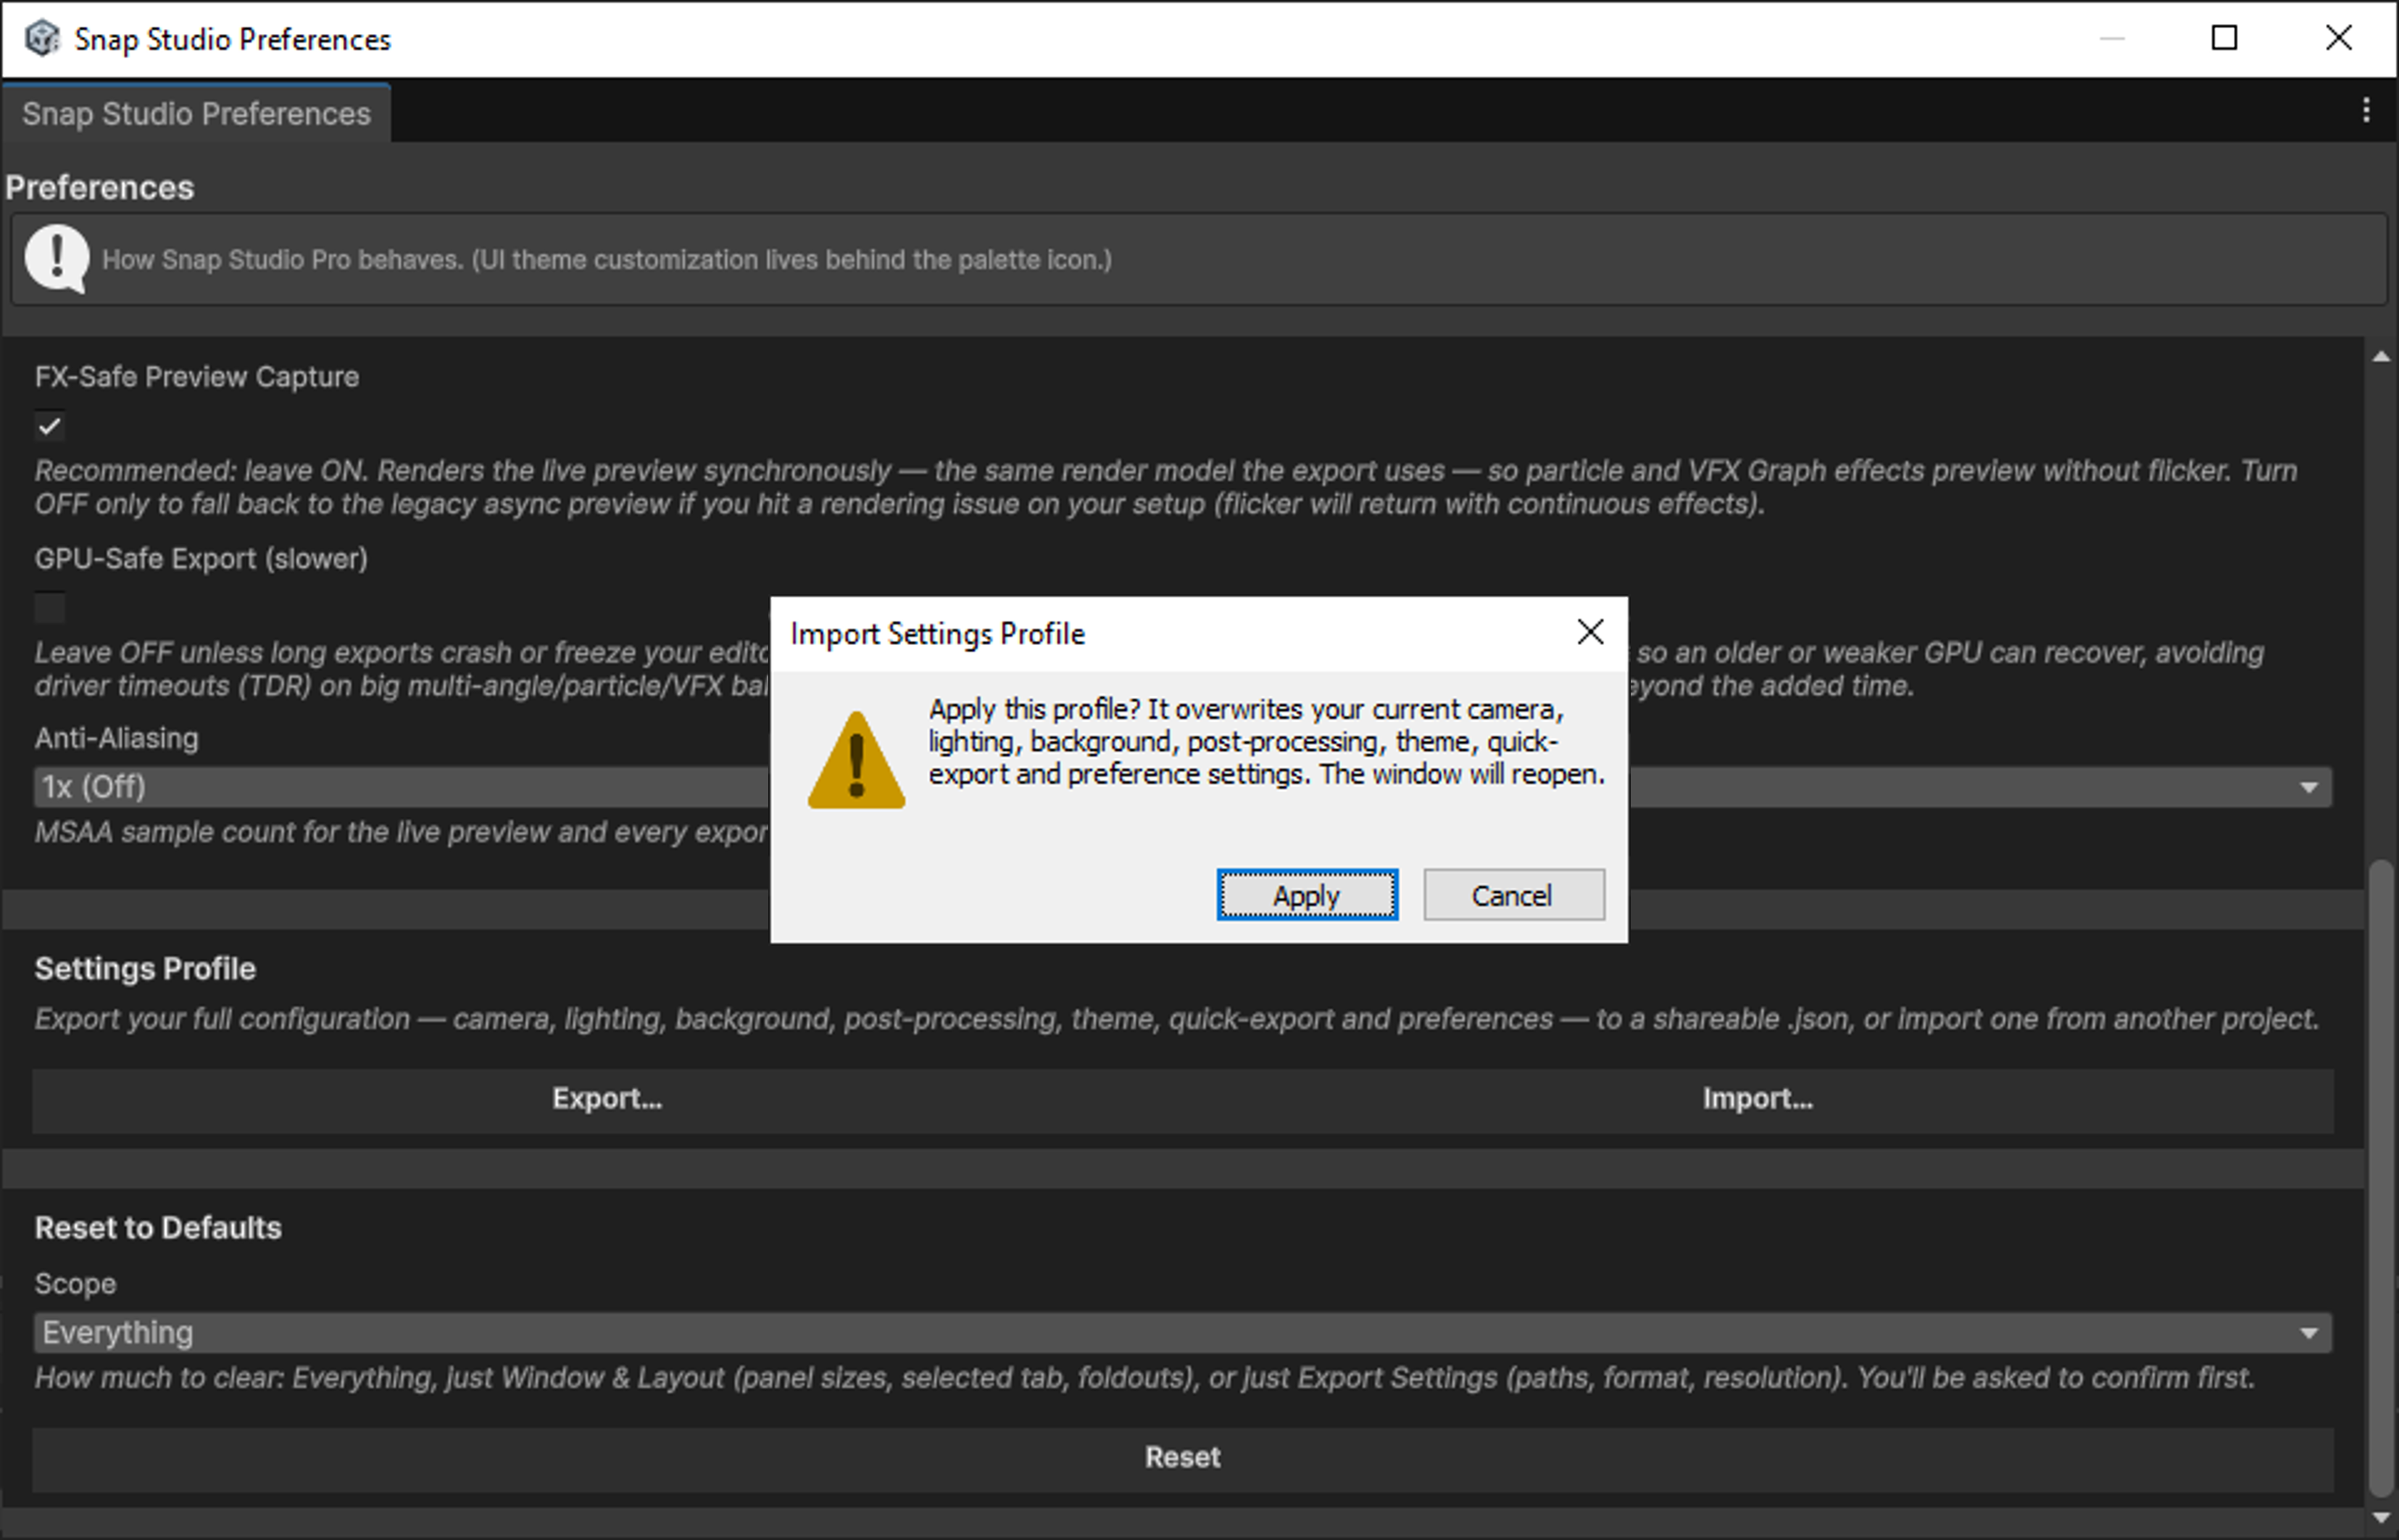
Task: Cancel the Import Settings Profile dialog
Action: [1513, 895]
